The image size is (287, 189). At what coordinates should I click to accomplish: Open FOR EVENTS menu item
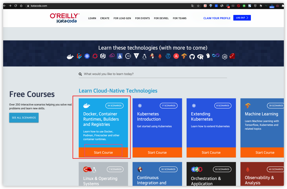coord(142,18)
